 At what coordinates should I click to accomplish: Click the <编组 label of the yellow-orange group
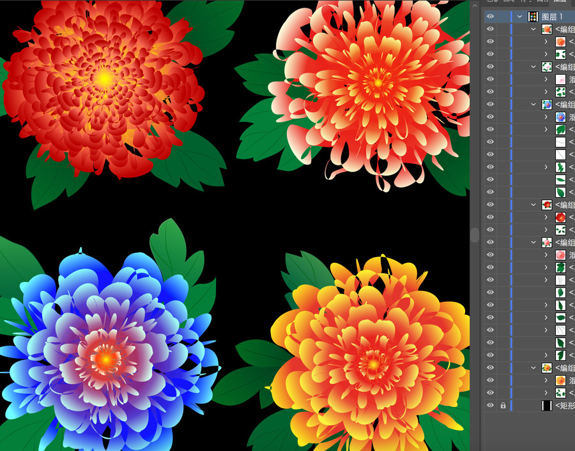565,367
